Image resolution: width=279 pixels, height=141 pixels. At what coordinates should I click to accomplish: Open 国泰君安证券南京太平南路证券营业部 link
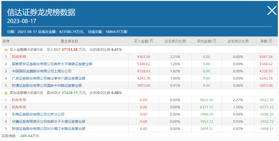pyautogui.click(x=52, y=64)
